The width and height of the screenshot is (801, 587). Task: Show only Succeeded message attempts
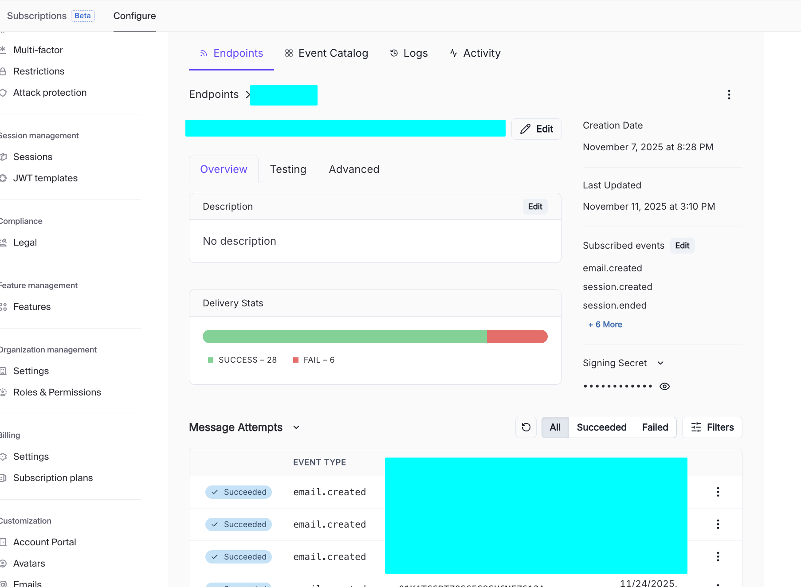[601, 427]
